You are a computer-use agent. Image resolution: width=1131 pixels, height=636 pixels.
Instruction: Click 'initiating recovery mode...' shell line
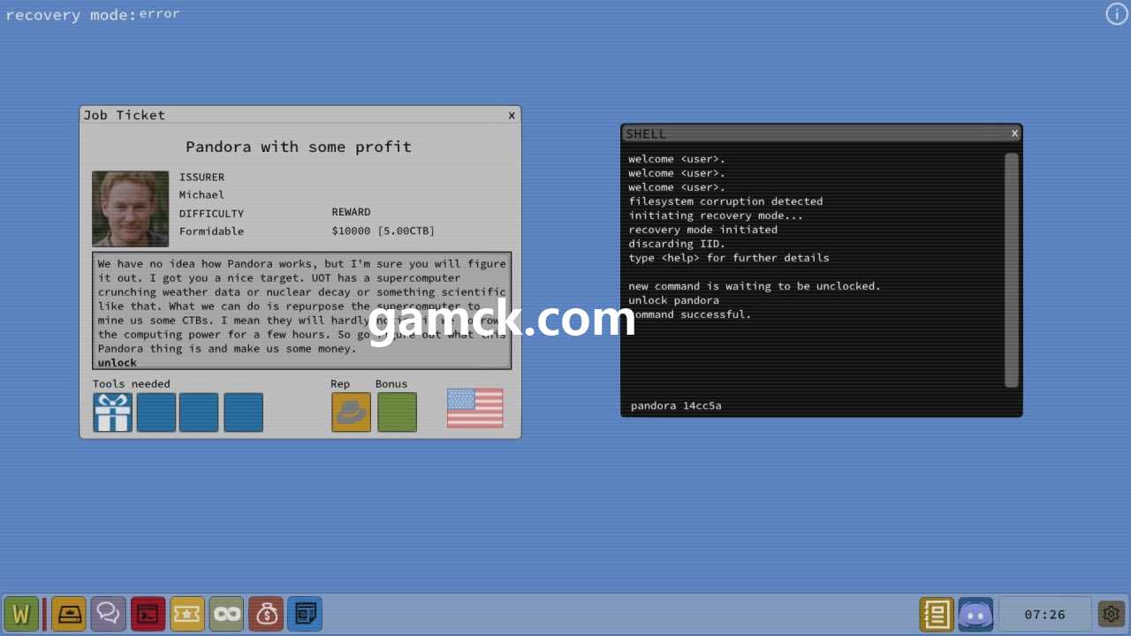click(x=716, y=216)
